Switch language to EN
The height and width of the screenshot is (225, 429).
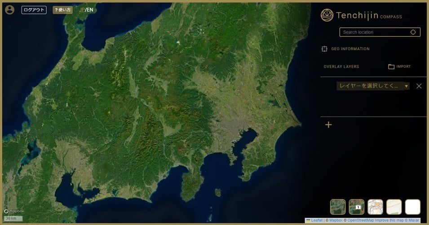[x=90, y=10]
